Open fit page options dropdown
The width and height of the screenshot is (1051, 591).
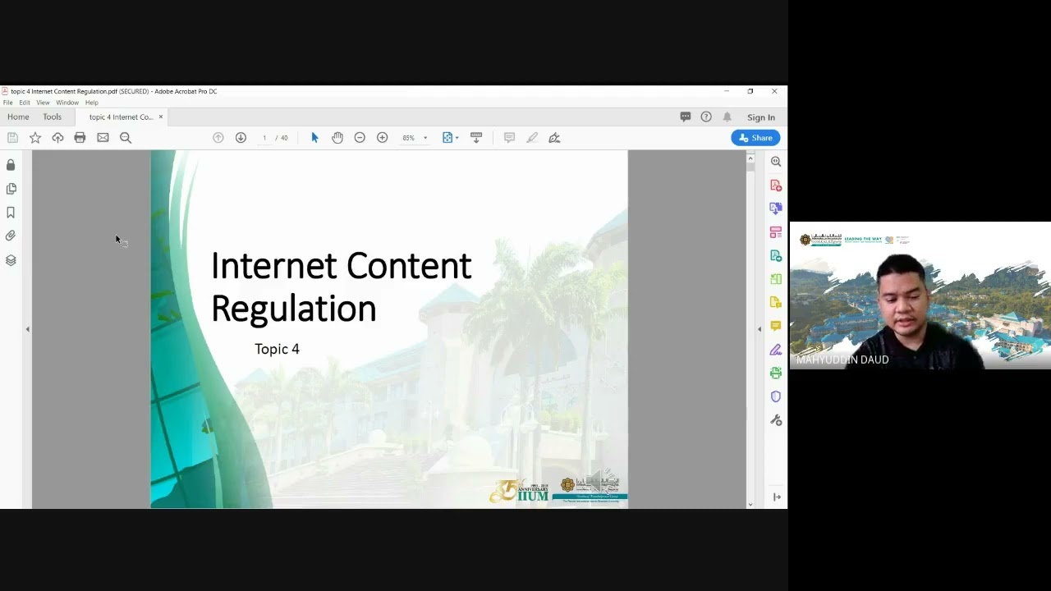click(451, 138)
